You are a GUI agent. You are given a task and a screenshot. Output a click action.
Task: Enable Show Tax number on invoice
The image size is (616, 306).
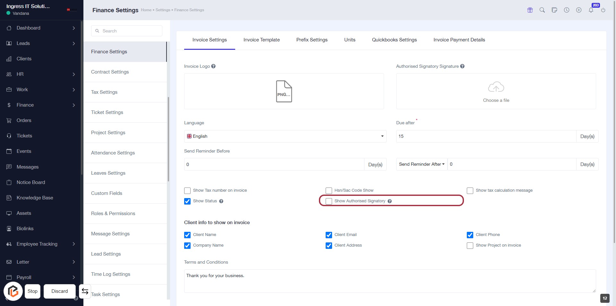[x=187, y=191]
